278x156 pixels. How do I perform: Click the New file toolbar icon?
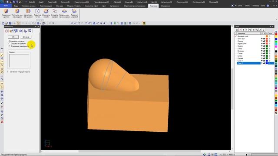pos(3,23)
